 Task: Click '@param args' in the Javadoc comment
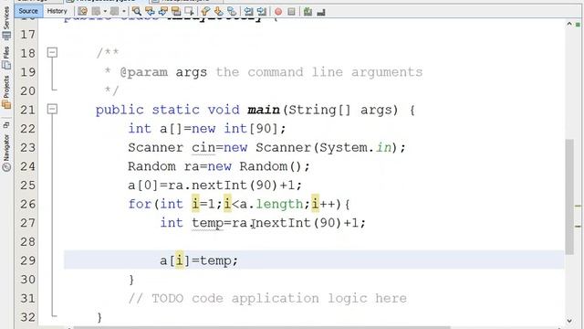tap(163, 72)
